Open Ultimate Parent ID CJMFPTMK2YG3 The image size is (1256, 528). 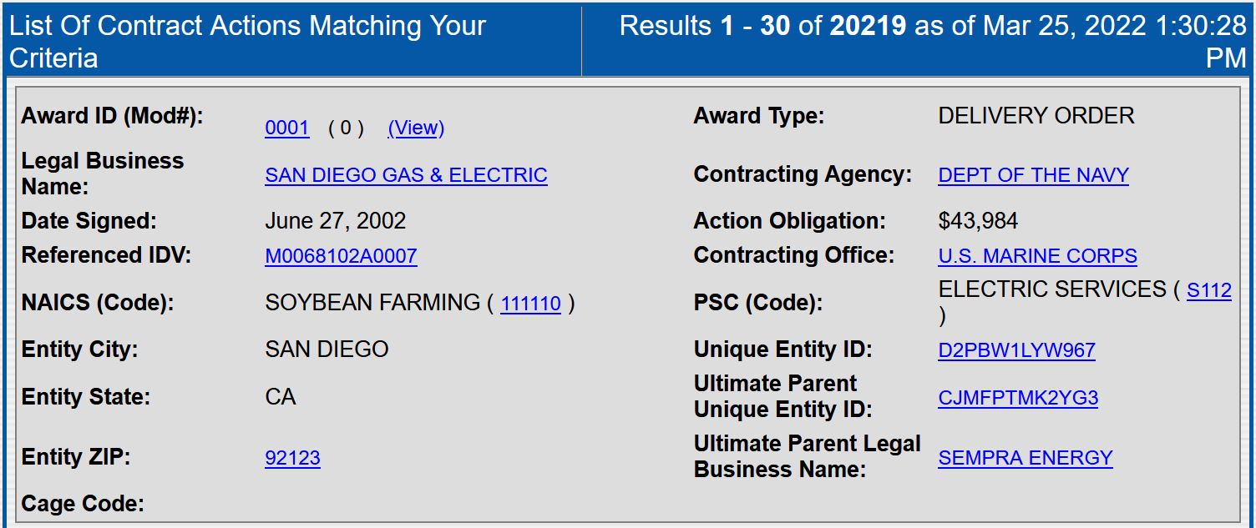[x=1018, y=398]
